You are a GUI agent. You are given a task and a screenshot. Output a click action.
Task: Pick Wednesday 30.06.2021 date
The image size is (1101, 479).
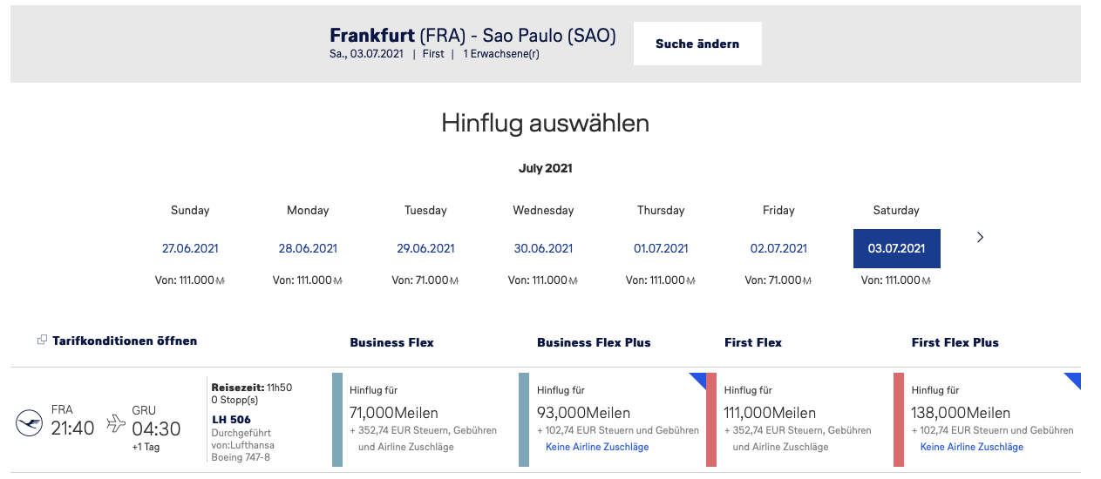(543, 248)
